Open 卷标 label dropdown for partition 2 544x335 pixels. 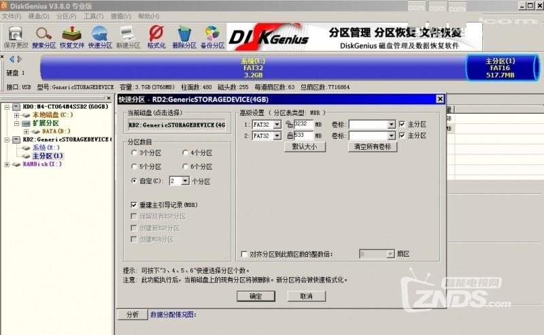[x=392, y=135]
